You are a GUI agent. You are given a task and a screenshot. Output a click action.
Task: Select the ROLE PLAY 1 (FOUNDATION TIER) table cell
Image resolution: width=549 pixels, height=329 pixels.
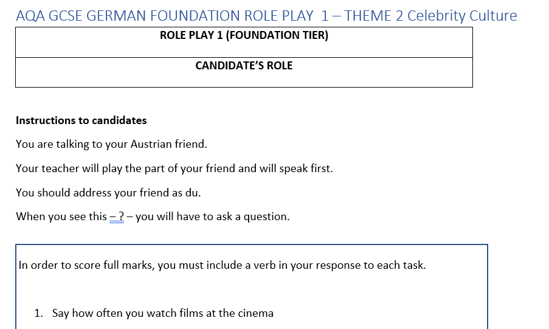tap(244, 42)
